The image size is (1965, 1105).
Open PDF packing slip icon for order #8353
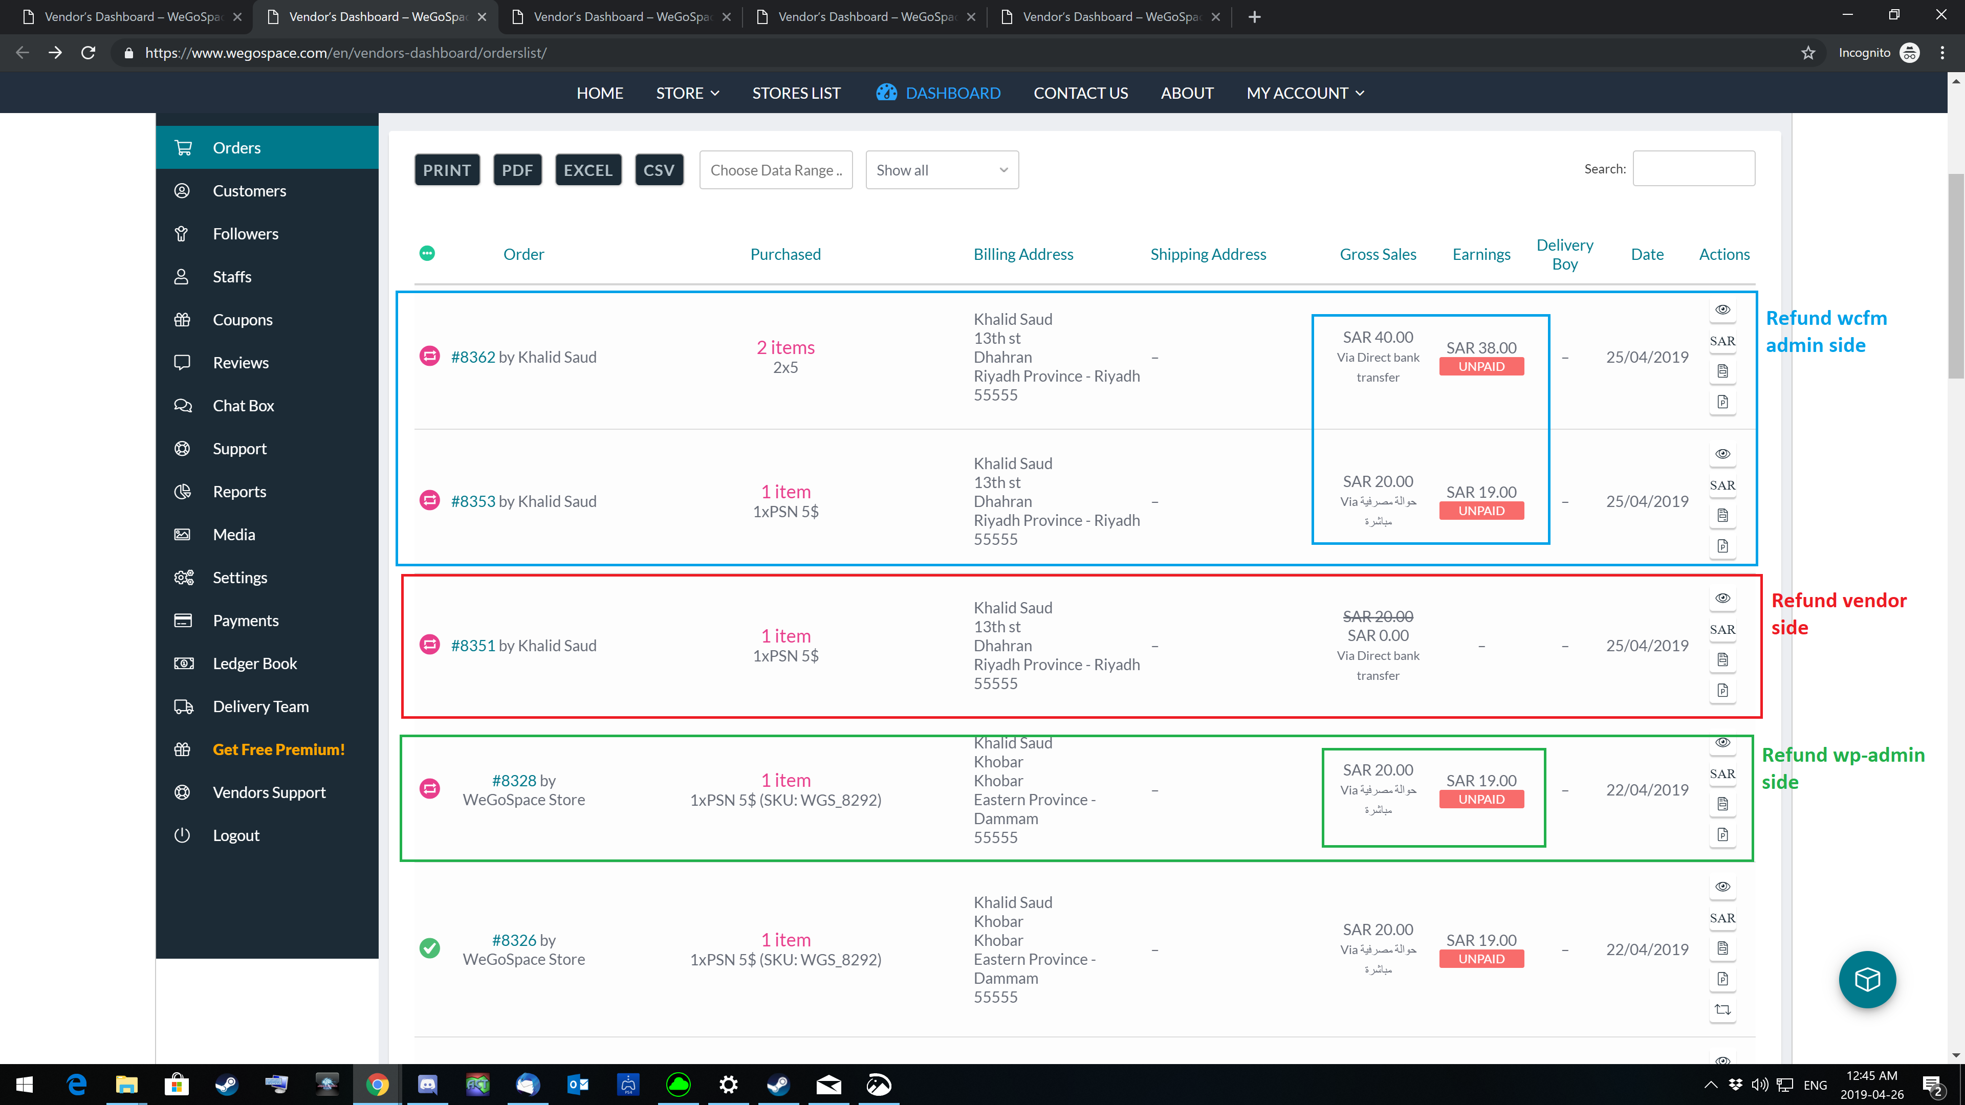pyautogui.click(x=1722, y=546)
